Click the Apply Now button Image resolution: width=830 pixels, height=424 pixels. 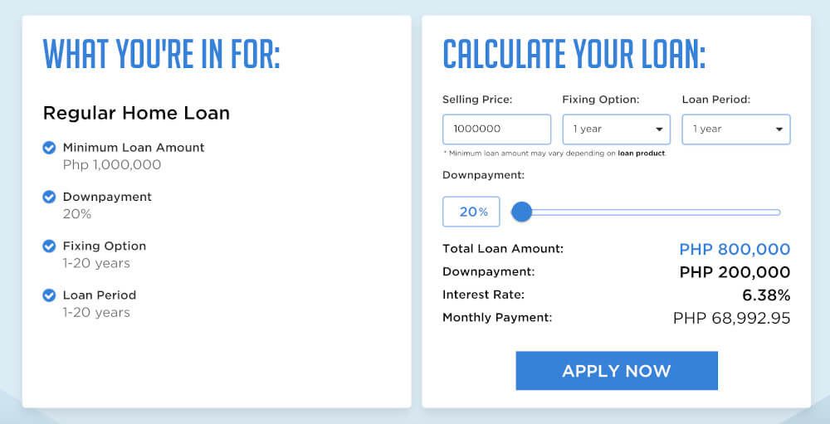[617, 371]
